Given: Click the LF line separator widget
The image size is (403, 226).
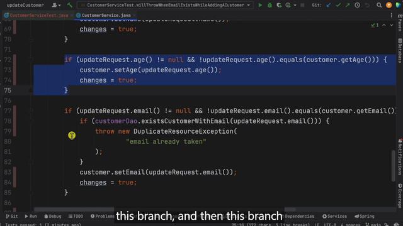Looking at the screenshot, I should (317, 225).
